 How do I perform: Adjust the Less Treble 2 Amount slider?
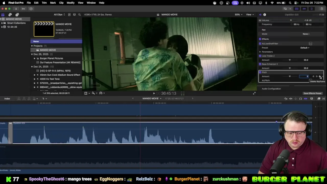pyautogui.click(x=290, y=60)
